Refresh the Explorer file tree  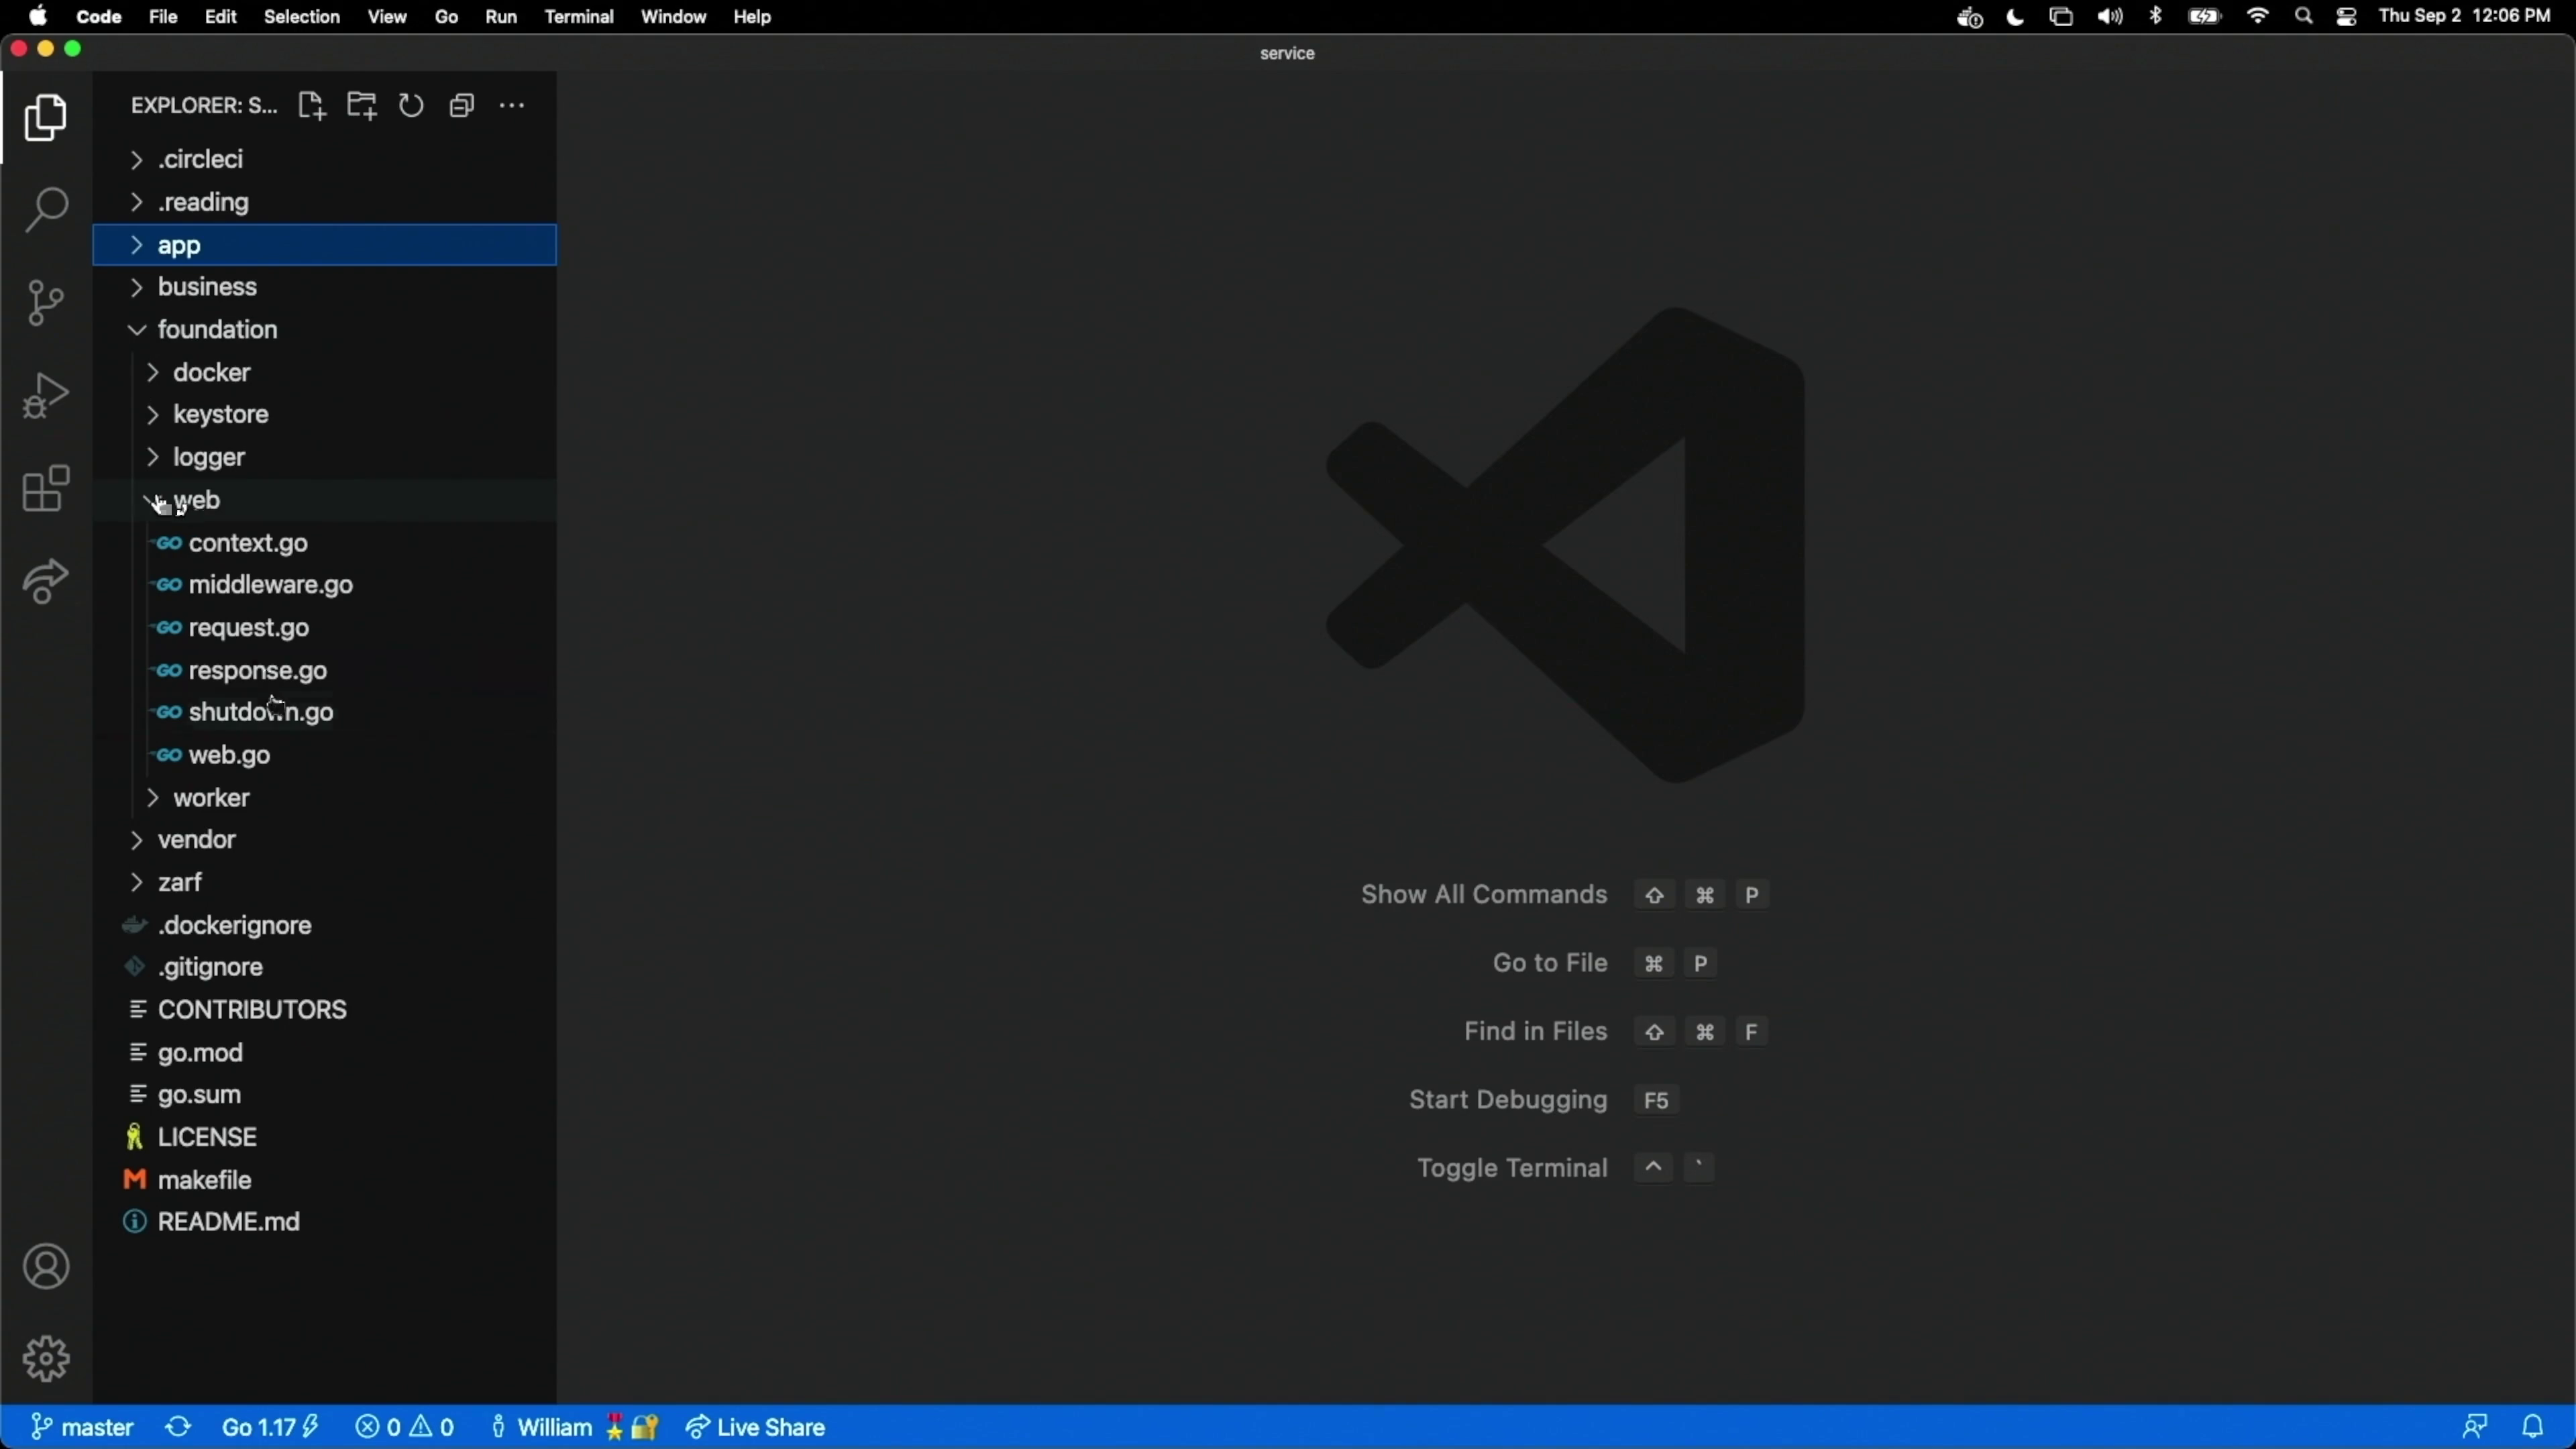coord(411,106)
